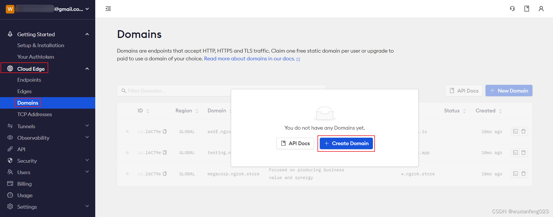Copy ID of asdf.ngrok domain row
Screen dimensions: 553x217
[165, 131]
